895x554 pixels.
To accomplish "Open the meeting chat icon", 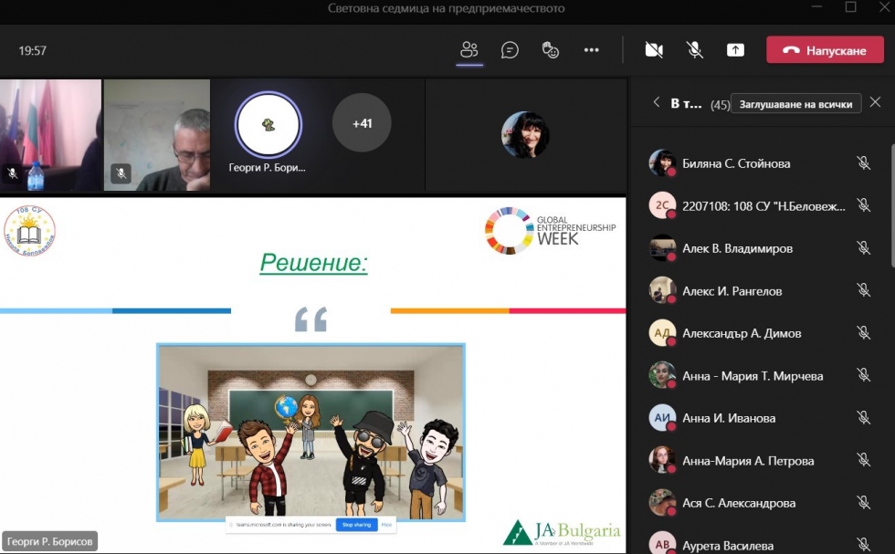I will tap(510, 50).
